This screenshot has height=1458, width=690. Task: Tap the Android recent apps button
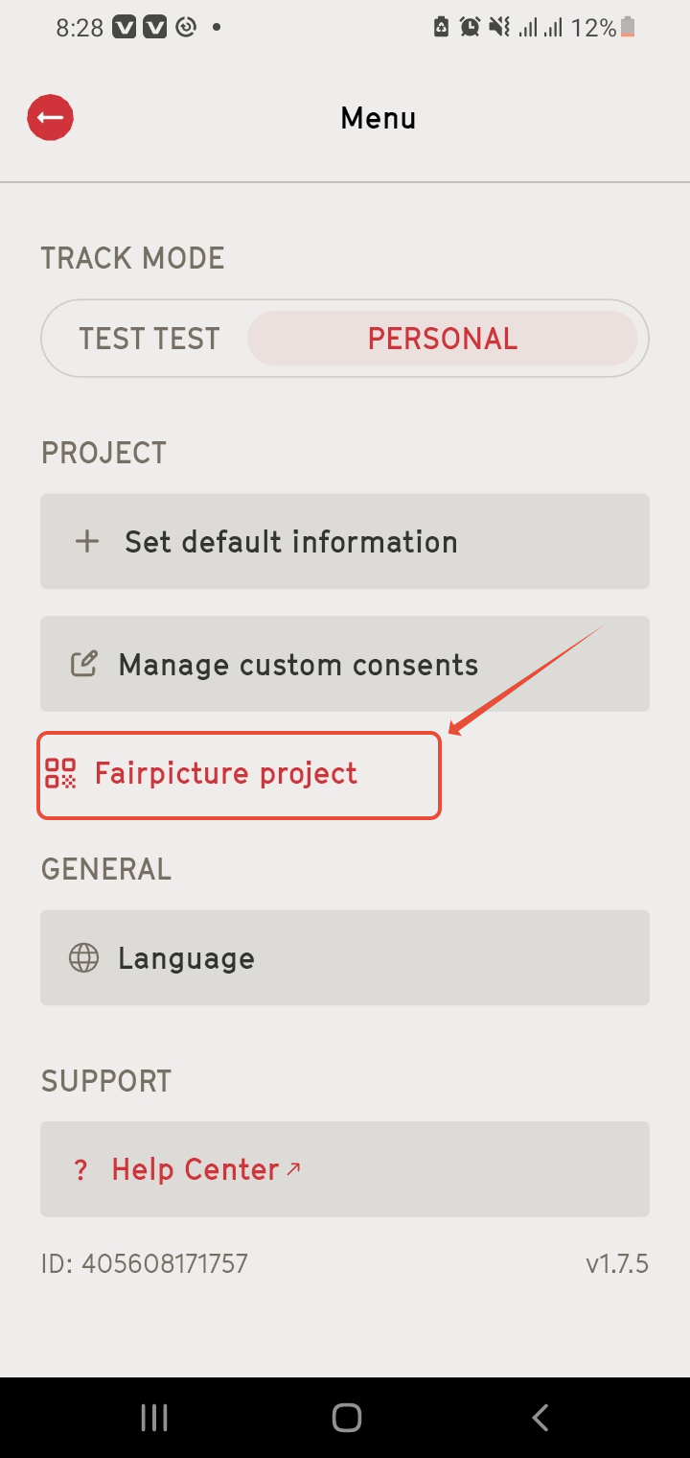pyautogui.click(x=154, y=1418)
